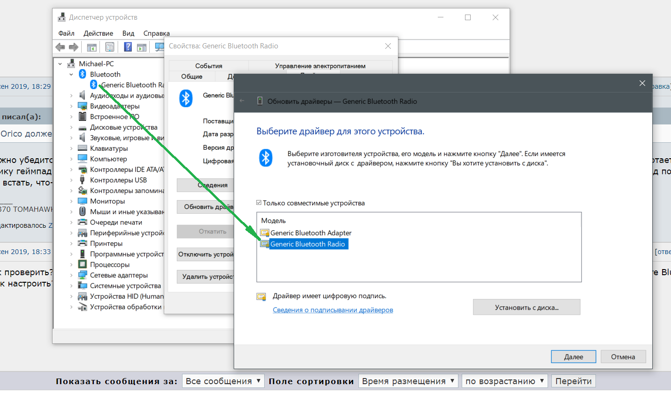Click the Клавиатуры keyboard icon
671x394 pixels.
coord(83,148)
